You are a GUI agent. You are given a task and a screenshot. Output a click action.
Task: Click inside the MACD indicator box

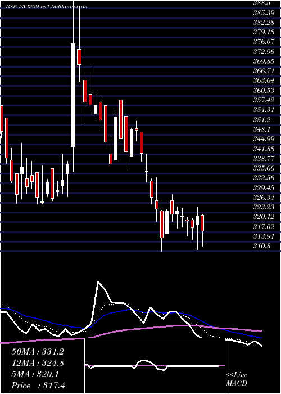tap(155, 366)
